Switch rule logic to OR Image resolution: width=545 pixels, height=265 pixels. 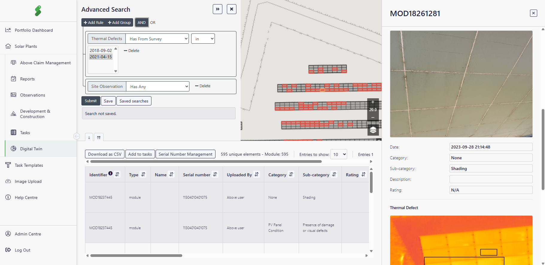[153, 23]
